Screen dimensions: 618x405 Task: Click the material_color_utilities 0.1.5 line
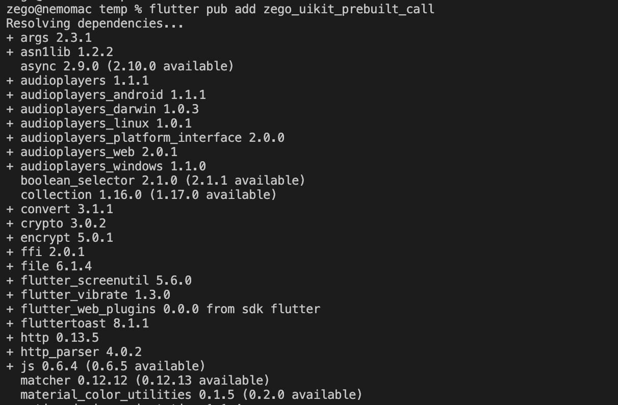tap(191, 395)
